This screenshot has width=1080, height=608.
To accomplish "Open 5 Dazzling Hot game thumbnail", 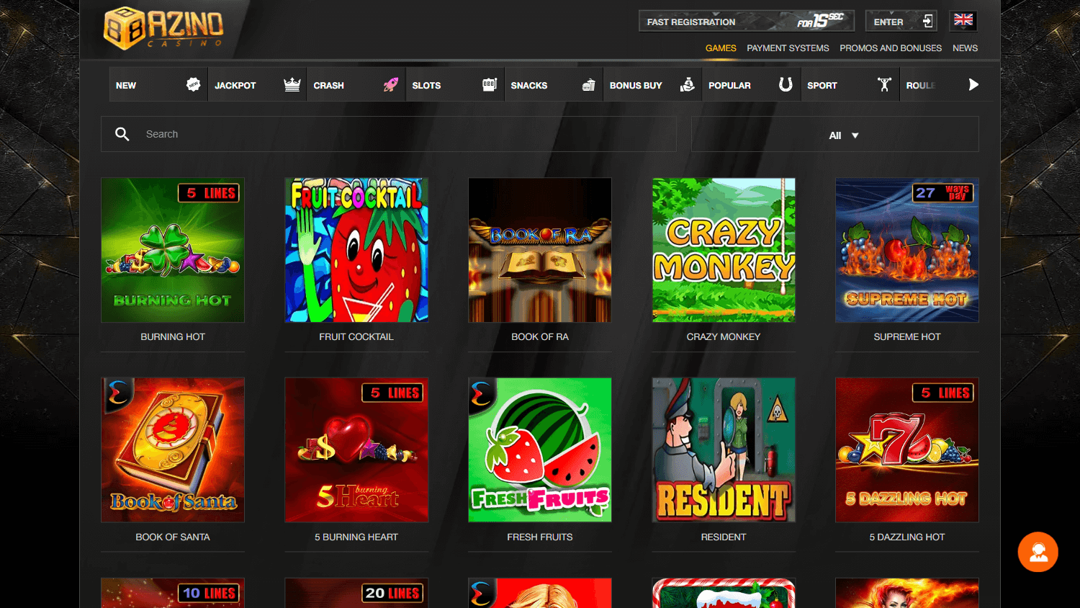I will coord(907,450).
